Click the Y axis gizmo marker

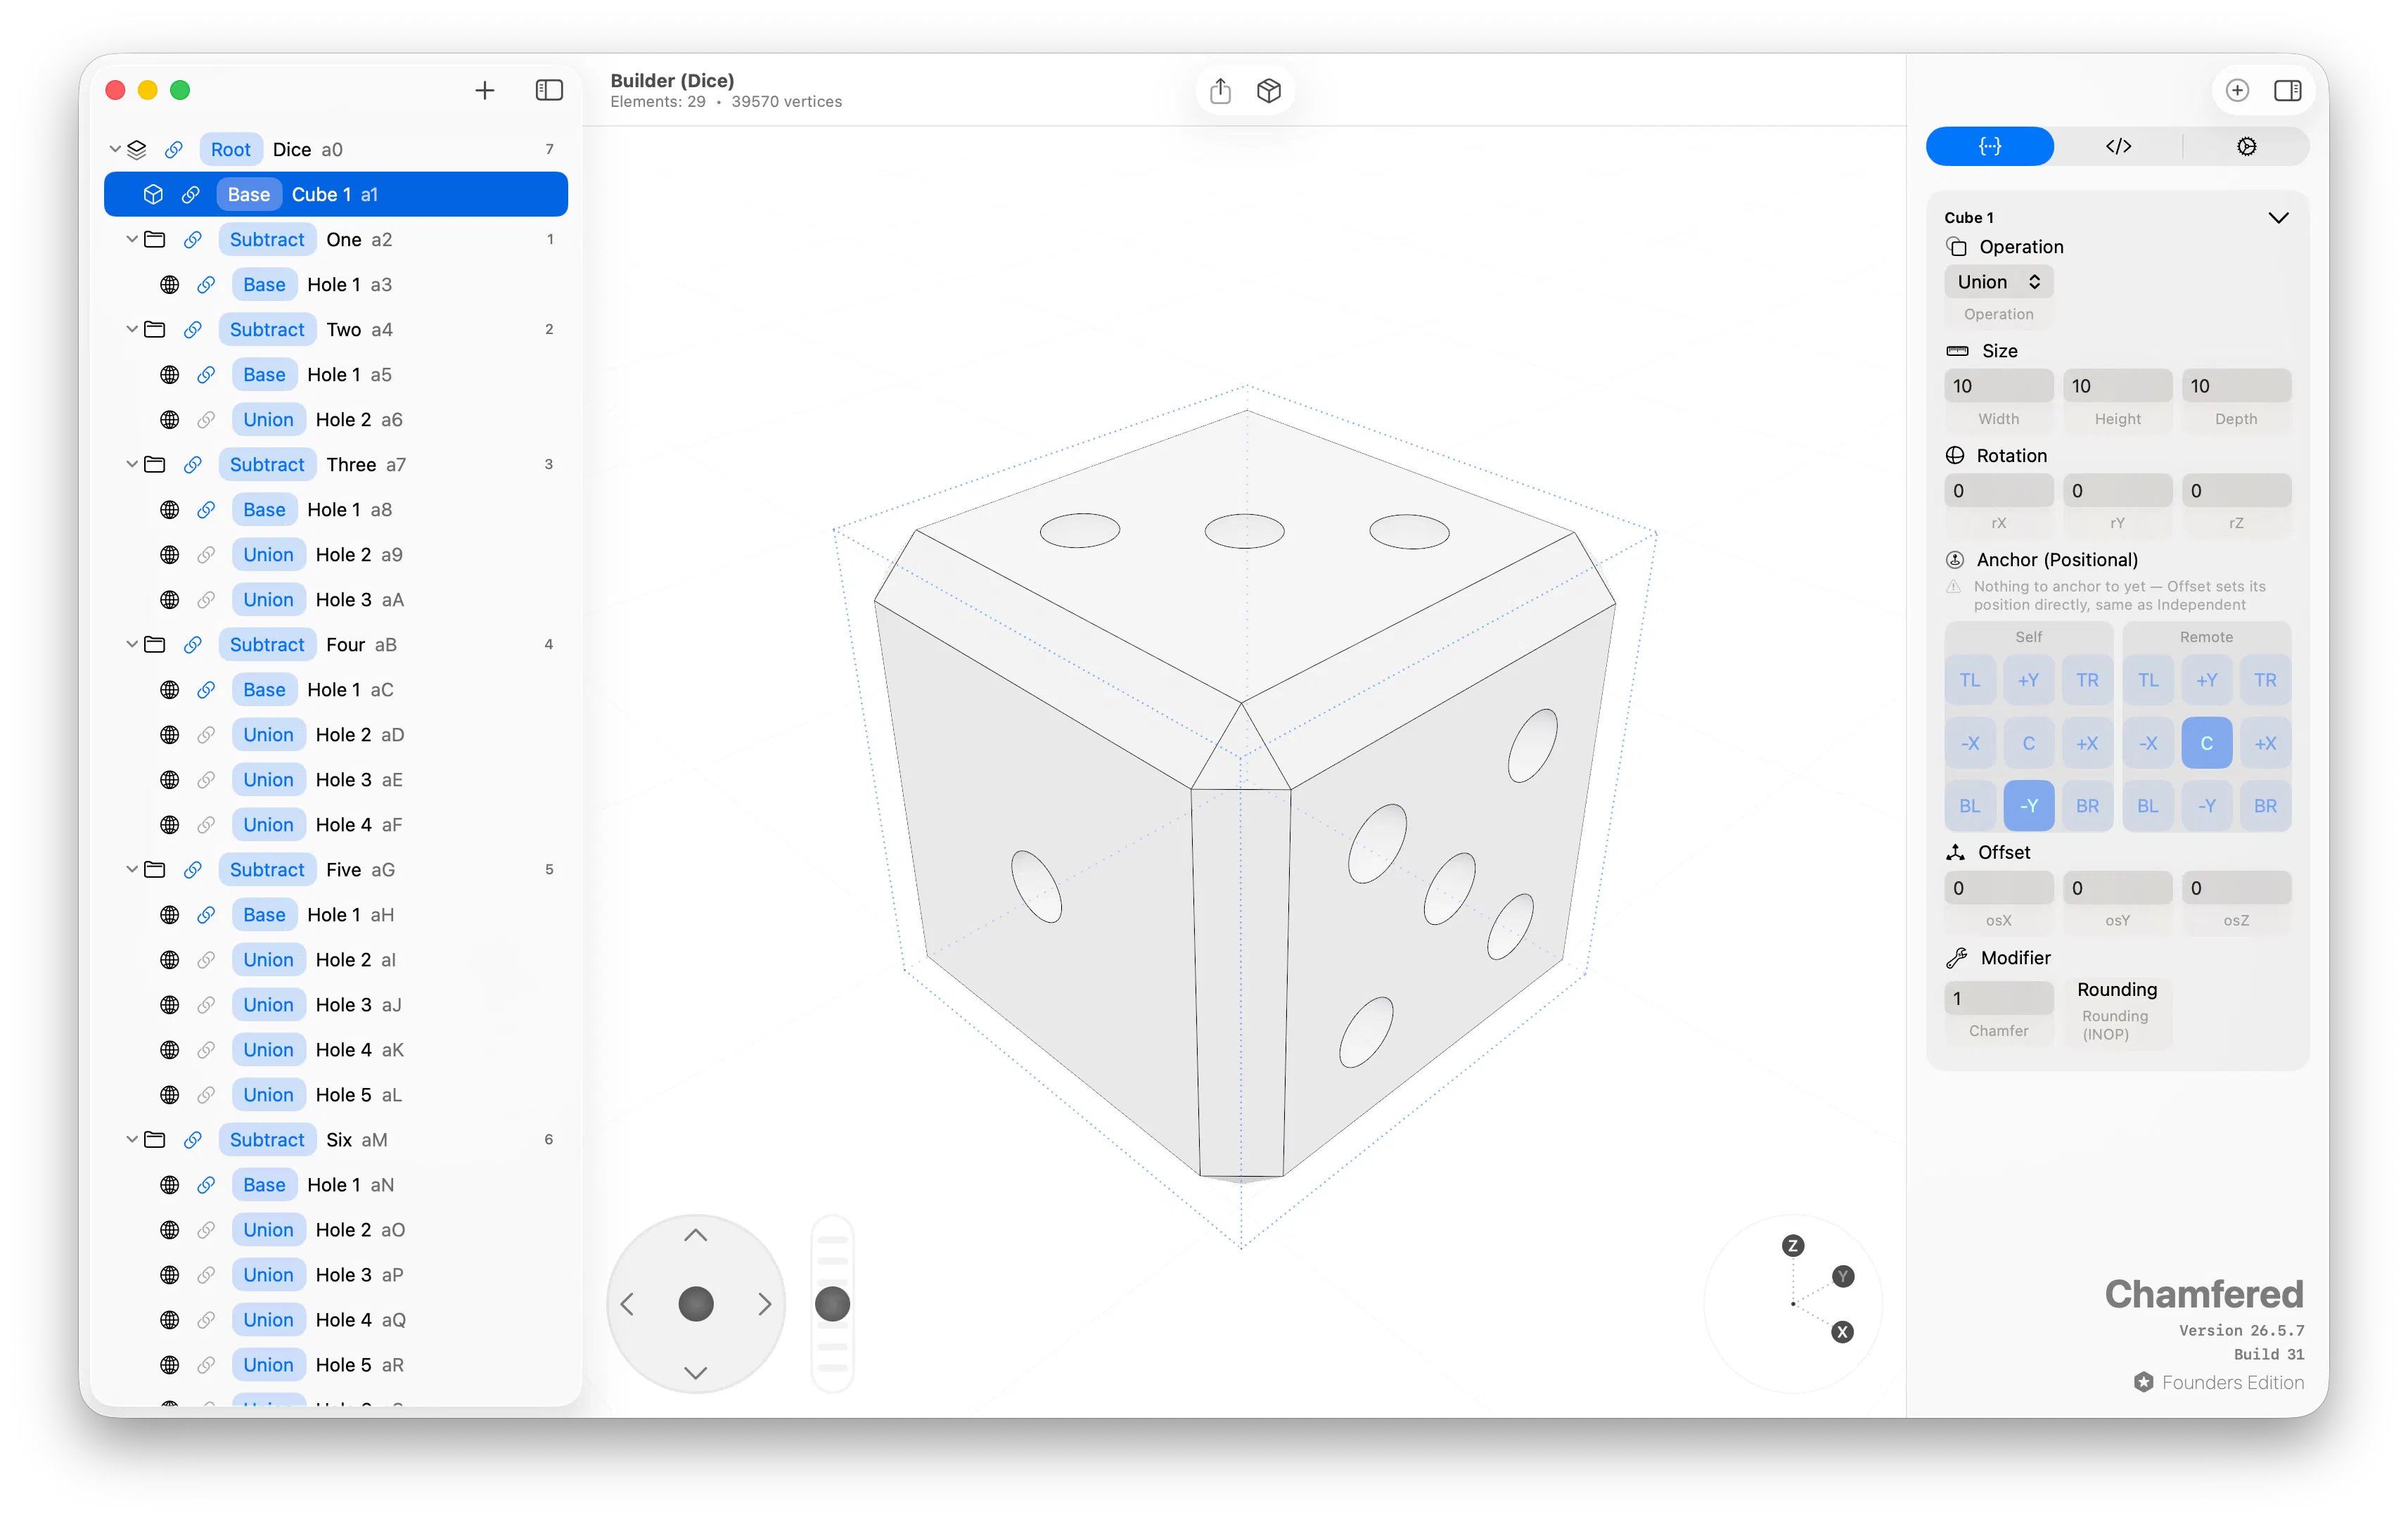pyautogui.click(x=1842, y=1276)
